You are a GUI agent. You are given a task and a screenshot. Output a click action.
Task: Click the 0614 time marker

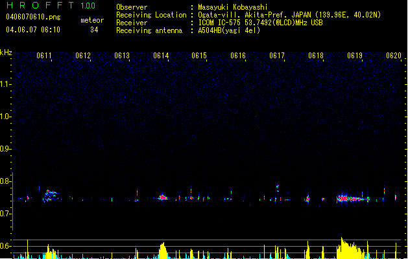[x=161, y=56]
